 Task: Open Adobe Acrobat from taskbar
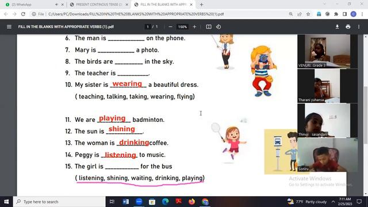point(179,202)
